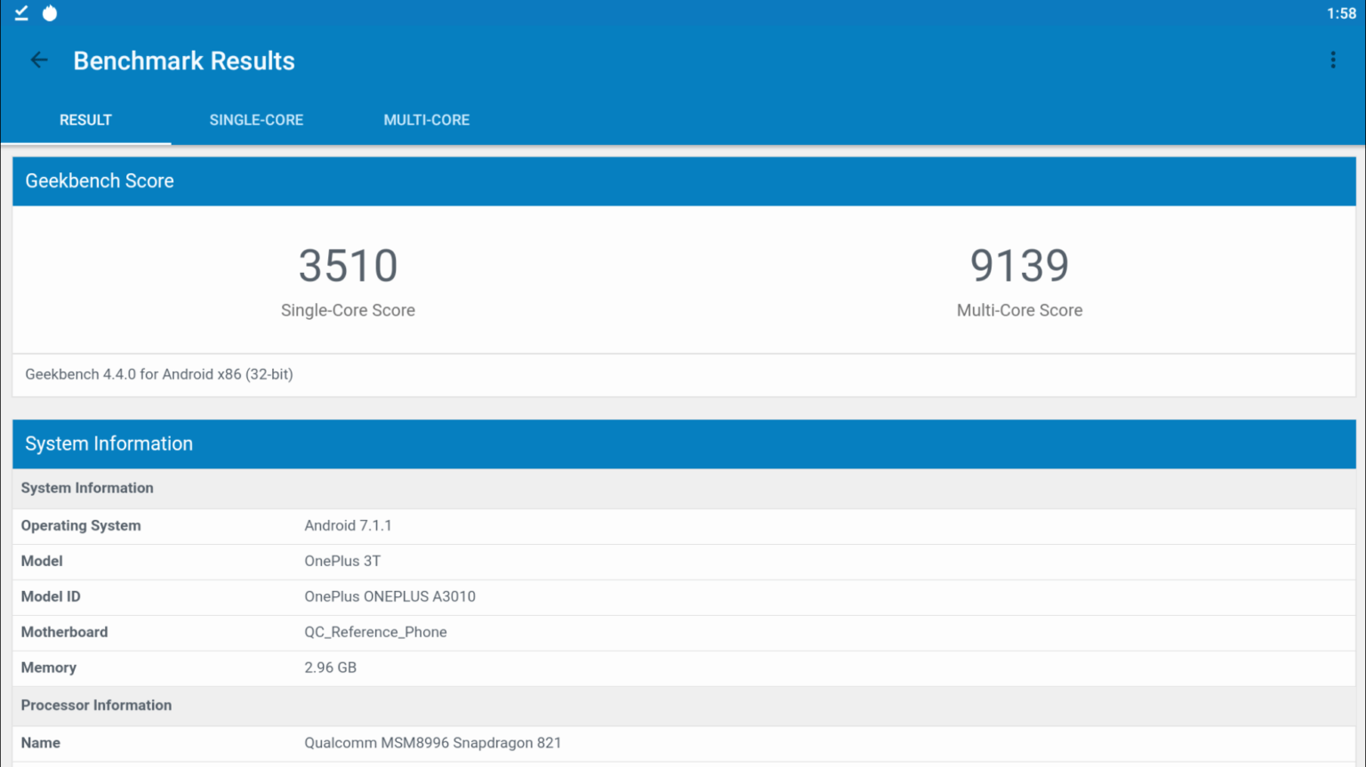Click the Geekbench Score section header

[683, 181]
